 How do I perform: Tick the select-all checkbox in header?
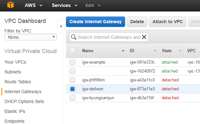coord(72,51)
